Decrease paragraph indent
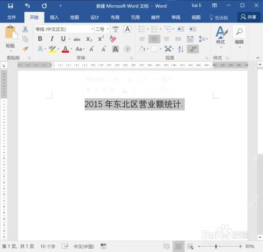This screenshot has height=252, width=263. click(x=181, y=29)
